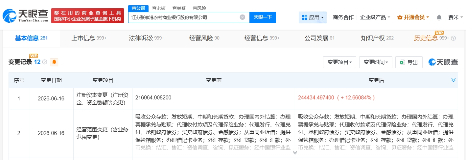Open the 企业级产品 dropdown
The image size is (466, 160).
click(375, 17)
